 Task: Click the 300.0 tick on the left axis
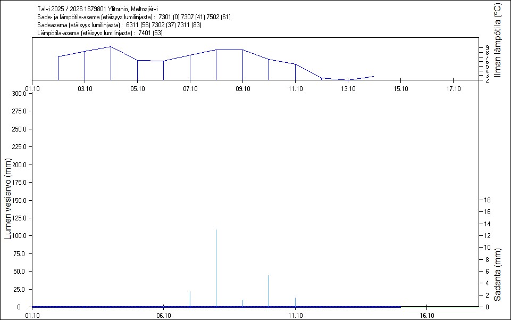19,94
